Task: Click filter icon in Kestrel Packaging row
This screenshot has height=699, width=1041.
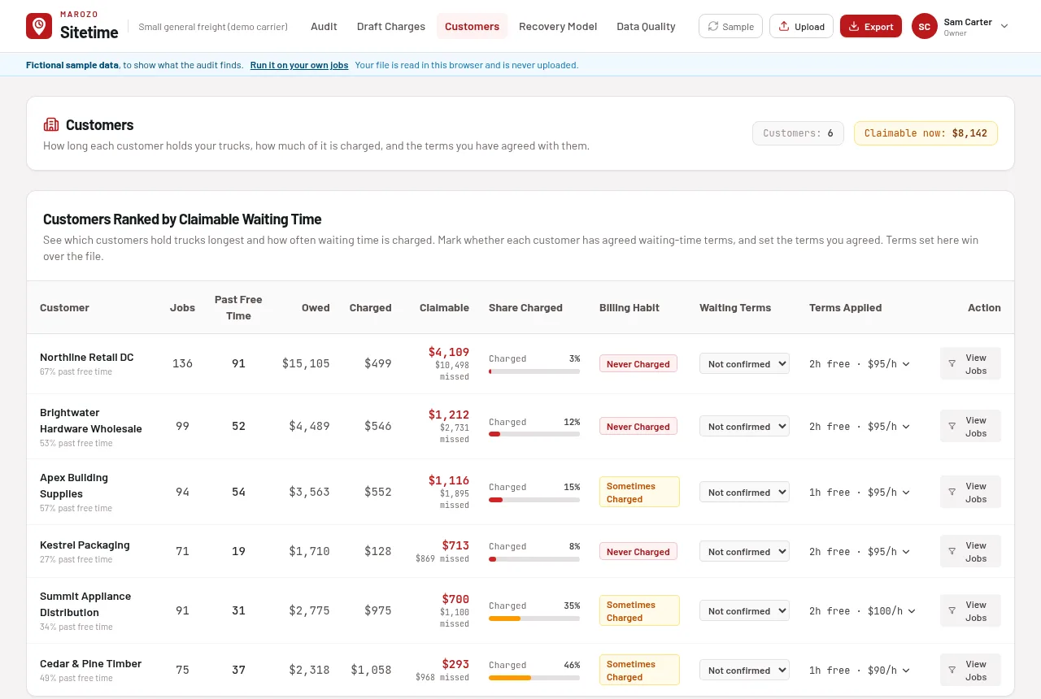Action: 952,552
